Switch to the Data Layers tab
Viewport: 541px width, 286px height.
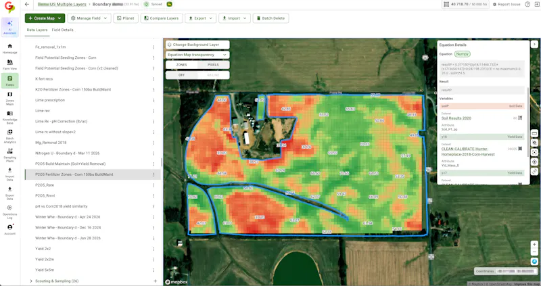(x=37, y=30)
